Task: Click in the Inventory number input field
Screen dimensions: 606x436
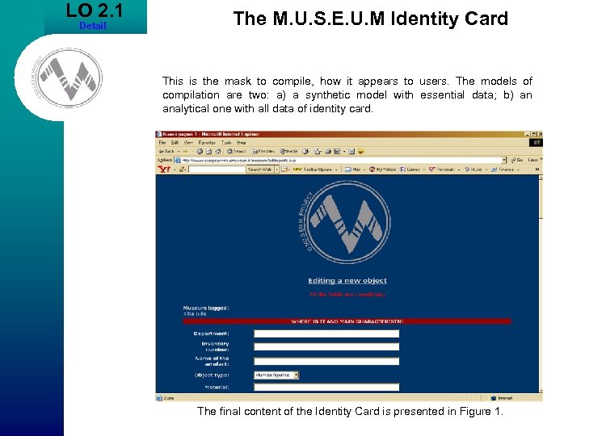Action: coord(326,347)
